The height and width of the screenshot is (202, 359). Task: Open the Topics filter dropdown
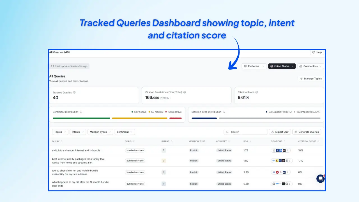coord(60,132)
